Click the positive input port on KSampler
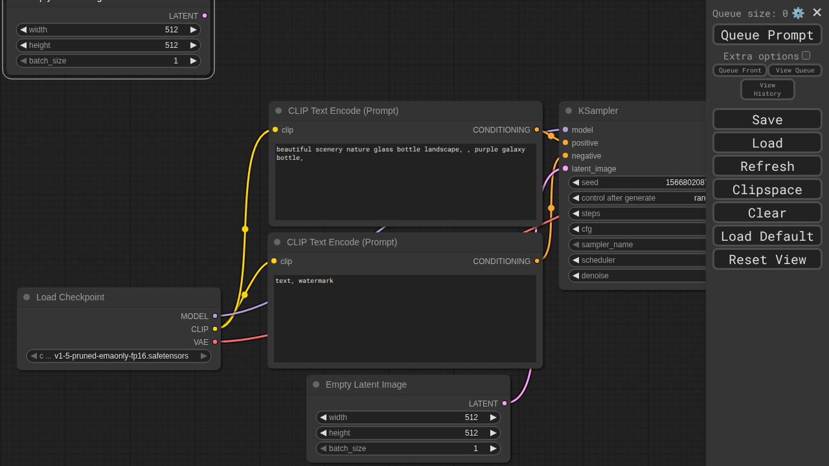 [565, 142]
